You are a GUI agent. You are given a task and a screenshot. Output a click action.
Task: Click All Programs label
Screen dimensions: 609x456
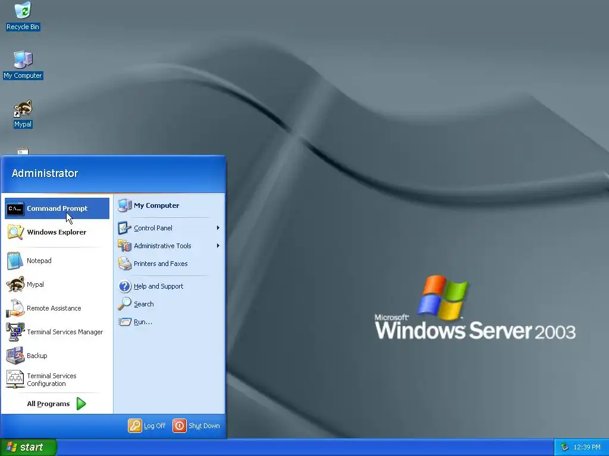click(x=48, y=404)
